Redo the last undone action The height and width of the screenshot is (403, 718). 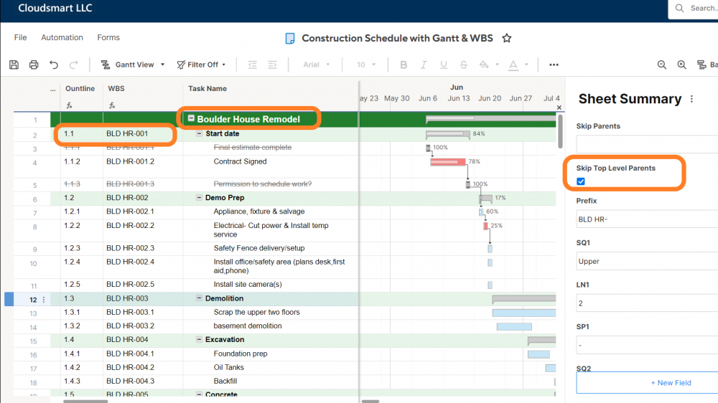(73, 65)
